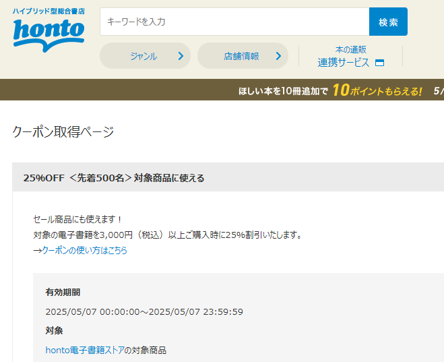Image resolution: width=444 pixels, height=362 pixels.
Task: Select the クーポン取得ページ heading text
Action: click(x=63, y=132)
